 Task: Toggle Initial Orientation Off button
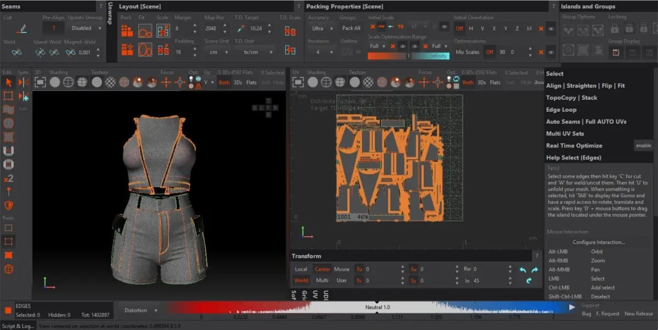point(459,28)
